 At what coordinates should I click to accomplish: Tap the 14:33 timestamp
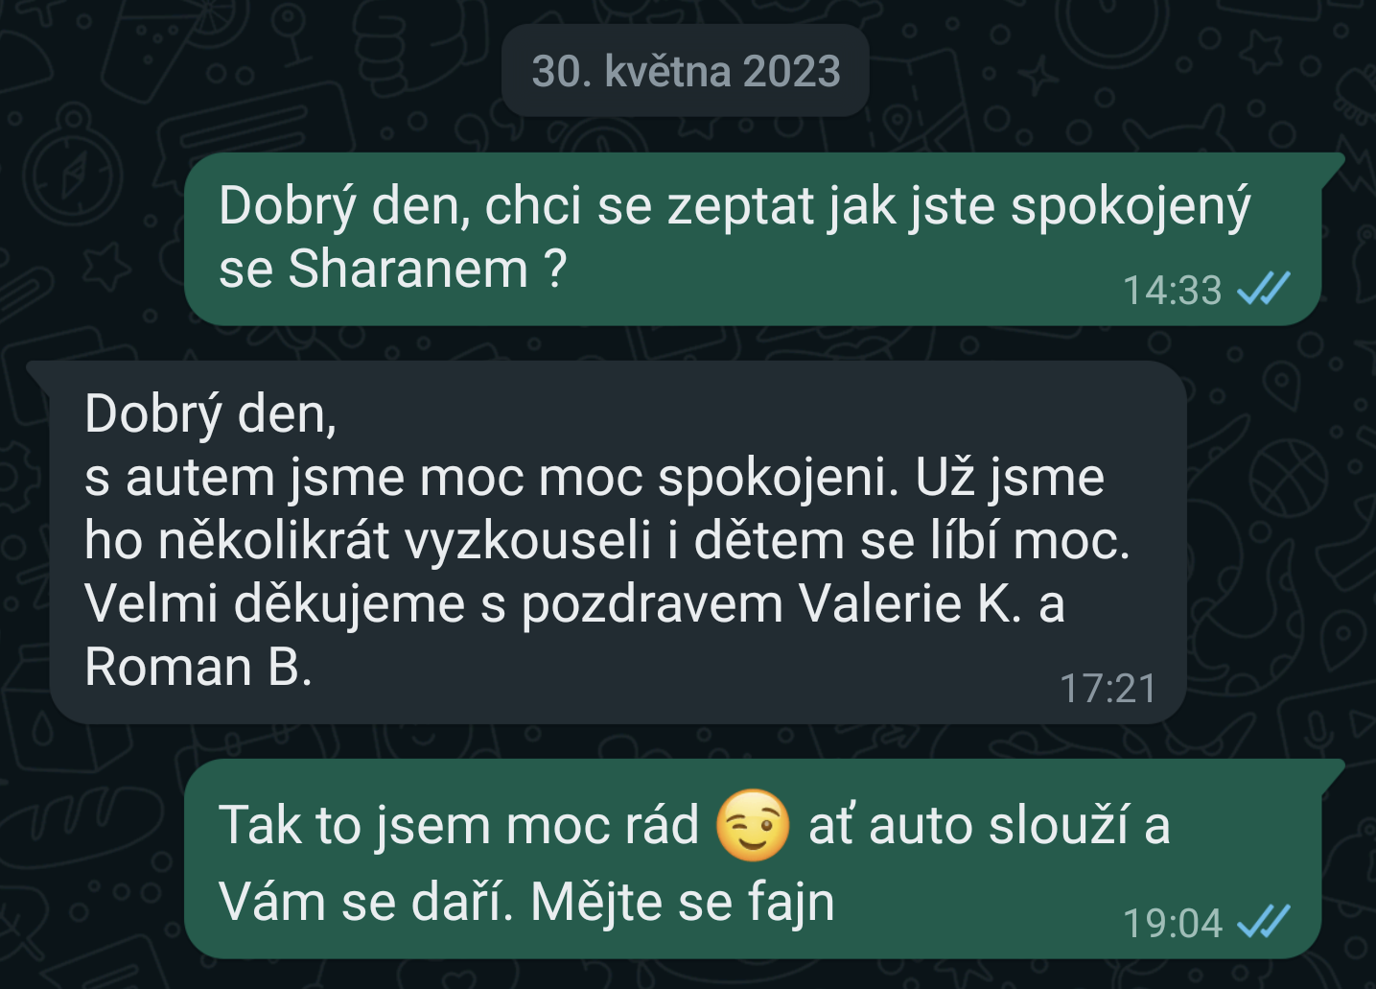click(x=1172, y=290)
